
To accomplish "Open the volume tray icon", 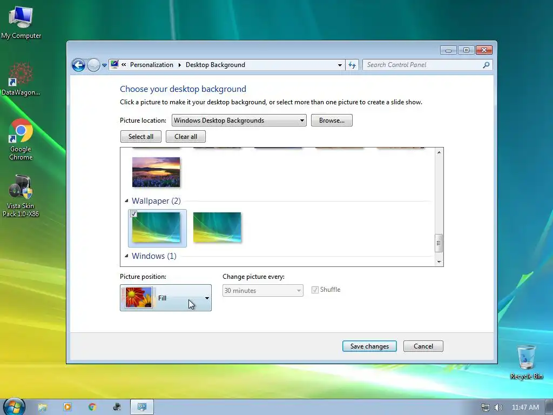I will pos(498,407).
